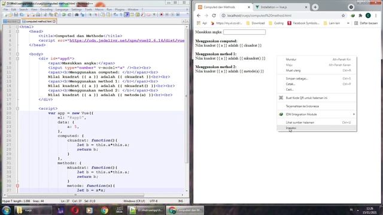383x215 pixels.
Task: Click the Chrome address bar URL
Action: (259, 16)
